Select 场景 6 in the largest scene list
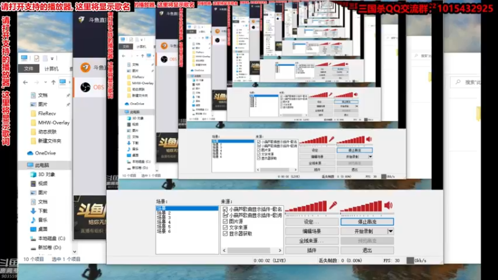This screenshot has height=280, width=498. [164, 231]
